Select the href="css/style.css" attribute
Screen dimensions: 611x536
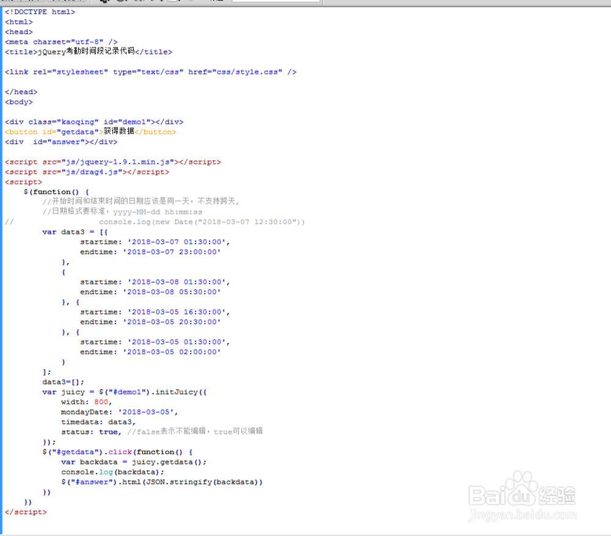point(235,72)
